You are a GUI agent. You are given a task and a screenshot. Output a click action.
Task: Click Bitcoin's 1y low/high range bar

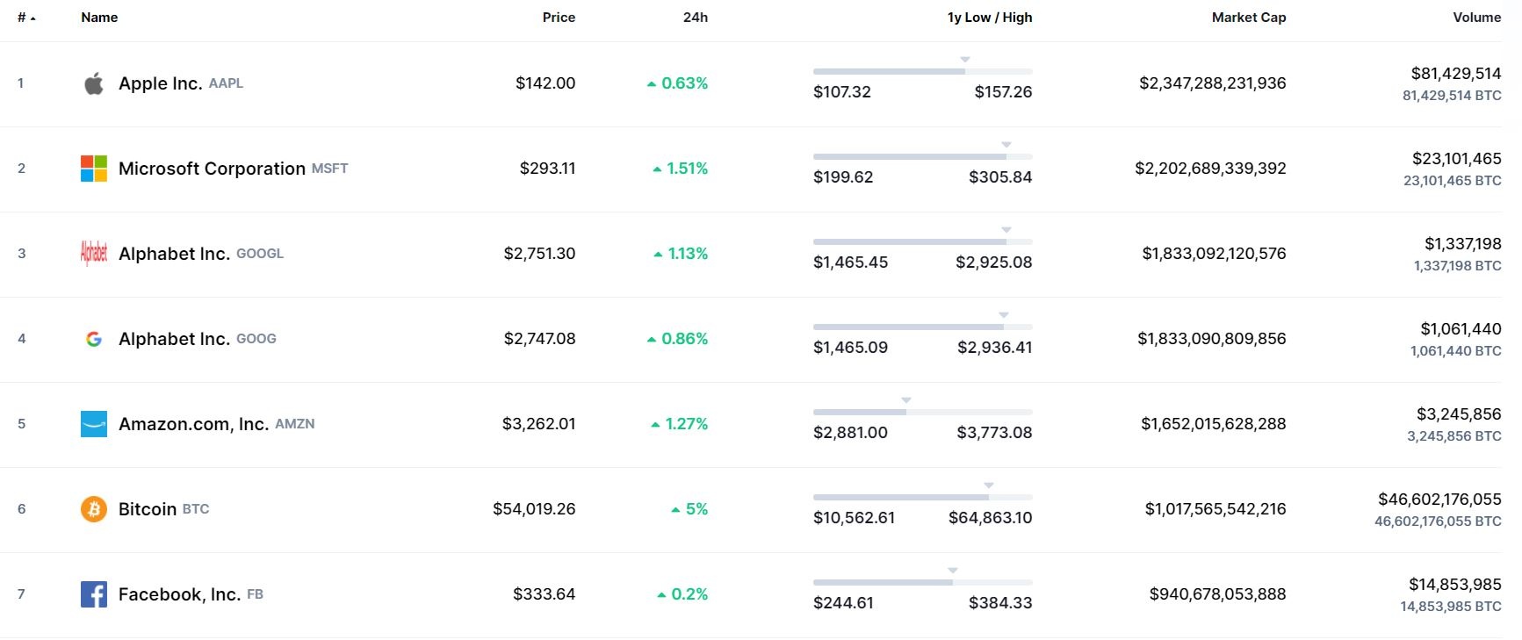pyautogui.click(x=922, y=498)
